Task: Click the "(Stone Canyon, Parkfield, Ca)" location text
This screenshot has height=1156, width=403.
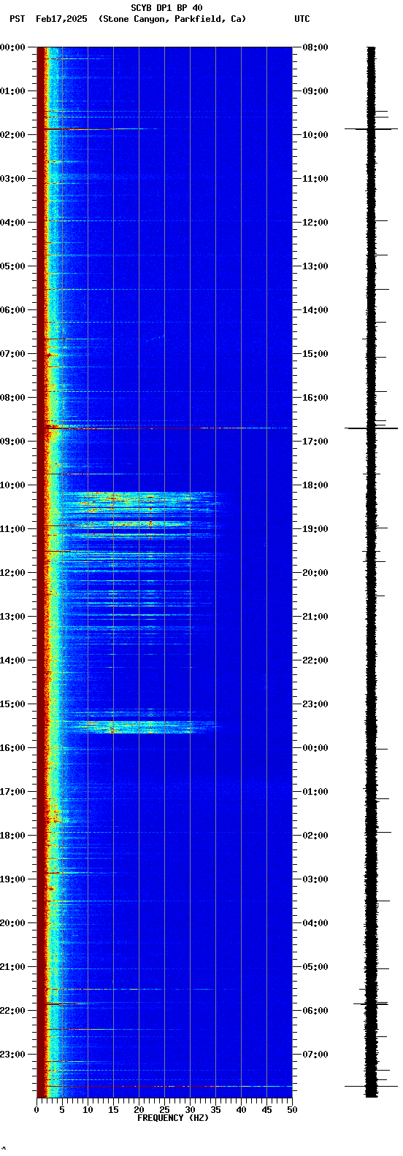Action: pyautogui.click(x=172, y=19)
